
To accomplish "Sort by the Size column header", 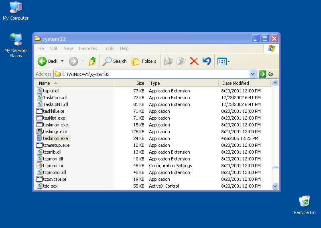I will (x=130, y=83).
